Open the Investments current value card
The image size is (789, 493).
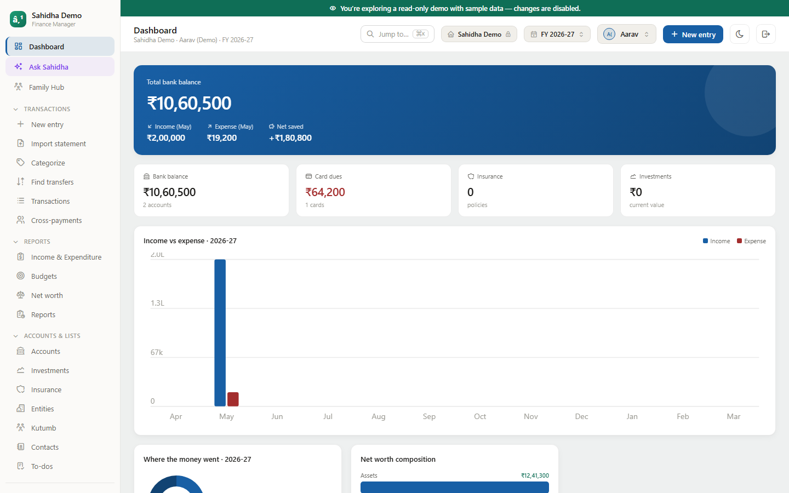coord(698,190)
